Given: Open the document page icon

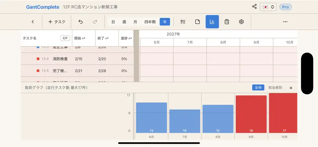Looking at the screenshot, I should pyautogui.click(x=198, y=22).
